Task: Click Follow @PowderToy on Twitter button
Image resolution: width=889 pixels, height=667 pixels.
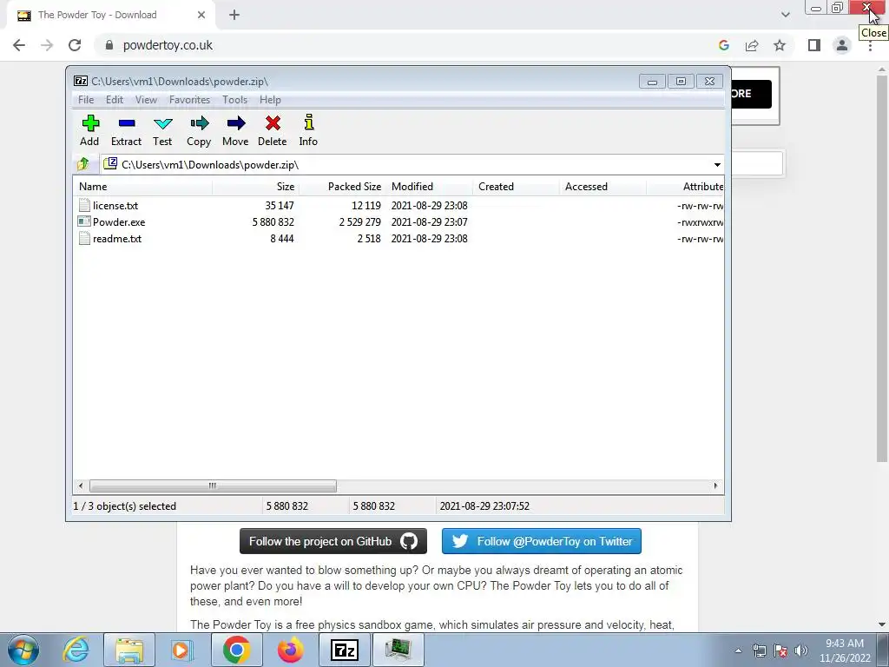Action: point(542,541)
